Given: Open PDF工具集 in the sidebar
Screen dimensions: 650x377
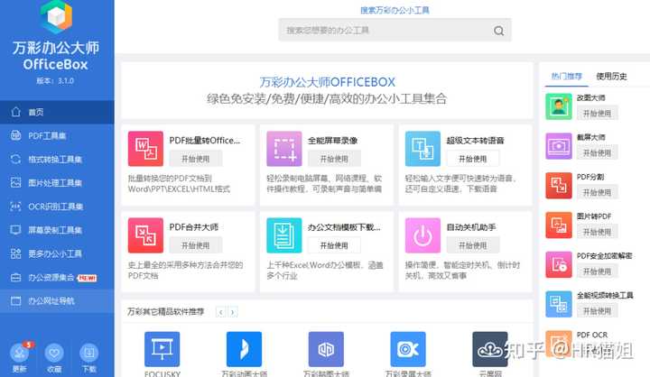Looking at the screenshot, I should coord(57,135).
